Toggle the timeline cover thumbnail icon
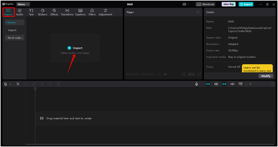Image resolution: width=278 pixels, height=147 pixels. 240,84
